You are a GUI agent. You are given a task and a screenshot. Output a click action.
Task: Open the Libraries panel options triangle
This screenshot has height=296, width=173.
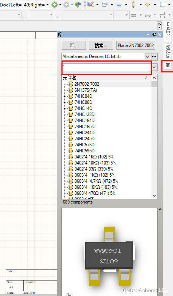[148, 35]
